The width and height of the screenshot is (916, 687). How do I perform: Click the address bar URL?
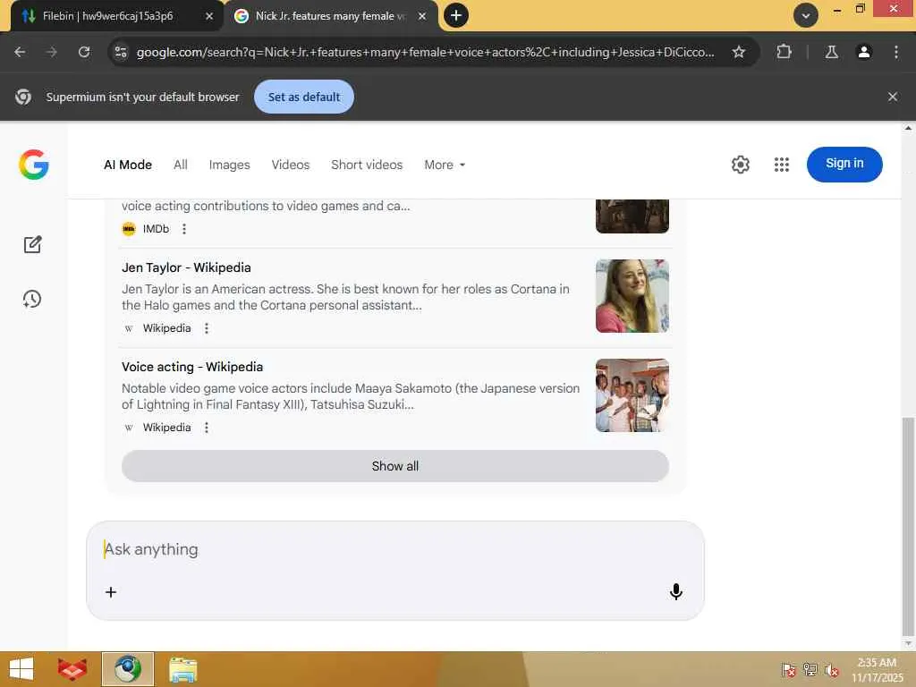click(425, 52)
